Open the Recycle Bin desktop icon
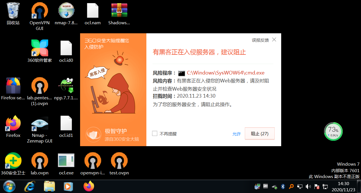This screenshot has width=361, height=193. 13,11
